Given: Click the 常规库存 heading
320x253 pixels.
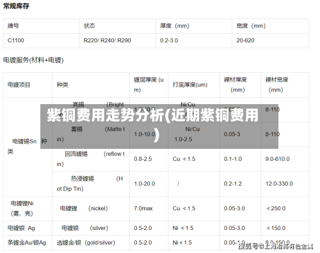Looking at the screenshot, I should pos(16,6).
